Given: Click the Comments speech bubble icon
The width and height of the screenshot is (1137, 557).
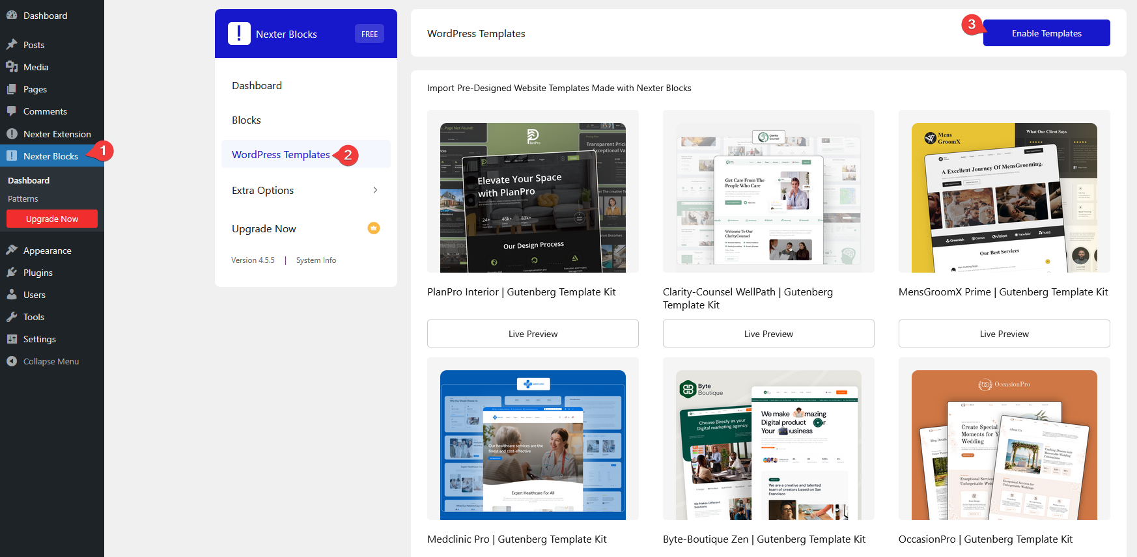Looking at the screenshot, I should point(12,111).
